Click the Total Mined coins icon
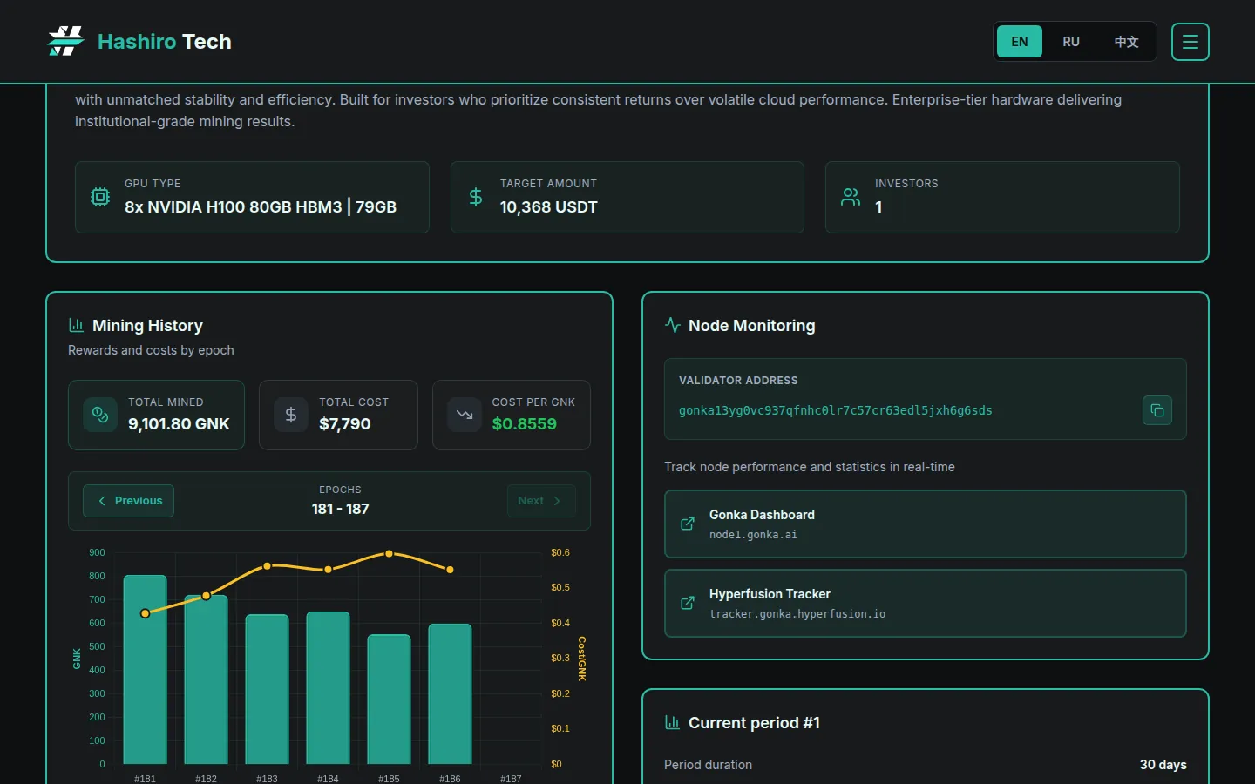This screenshot has height=784, width=1255. pos(100,415)
